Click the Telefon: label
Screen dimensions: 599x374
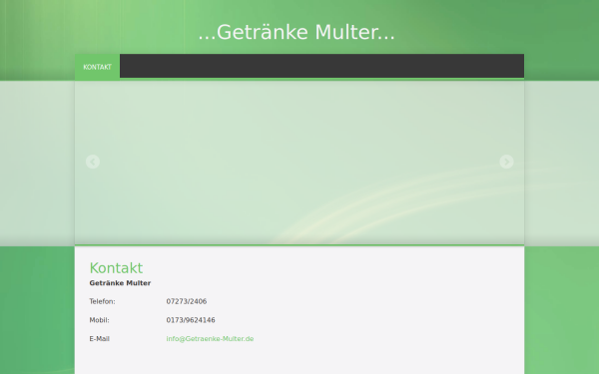[x=103, y=301]
